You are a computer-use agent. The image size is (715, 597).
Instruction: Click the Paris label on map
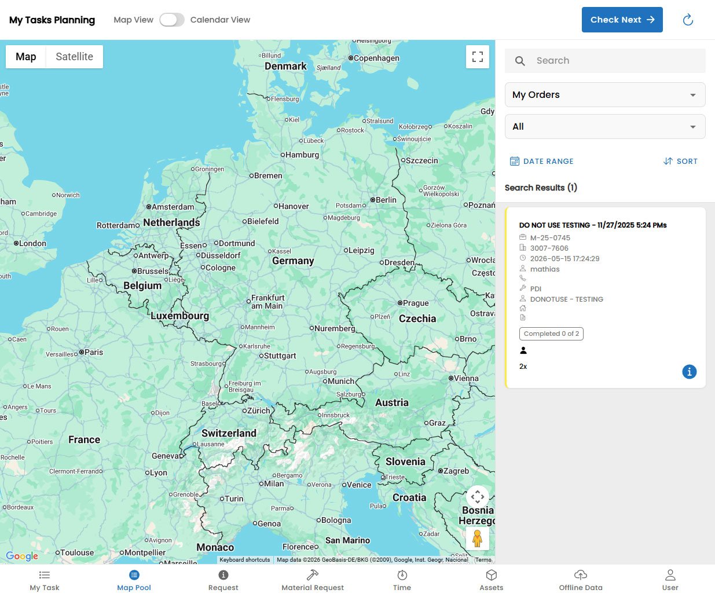coord(94,352)
